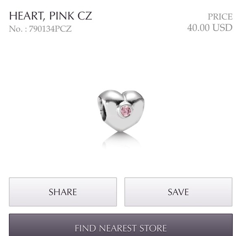236x236 pixels.
Task: Tap the SAVE button
Action: 178,192
